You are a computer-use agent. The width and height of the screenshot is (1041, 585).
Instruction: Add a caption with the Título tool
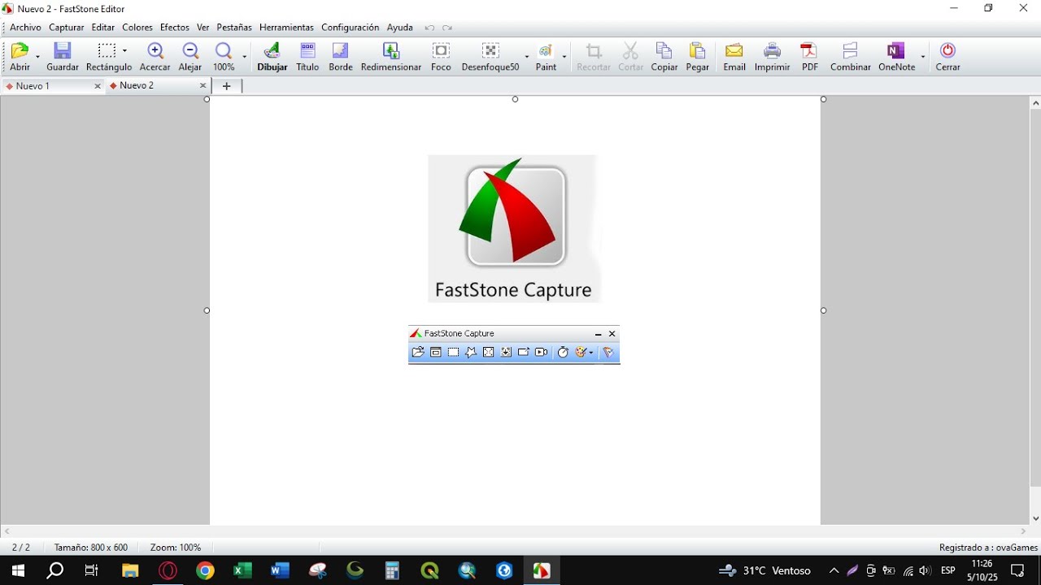tap(307, 57)
